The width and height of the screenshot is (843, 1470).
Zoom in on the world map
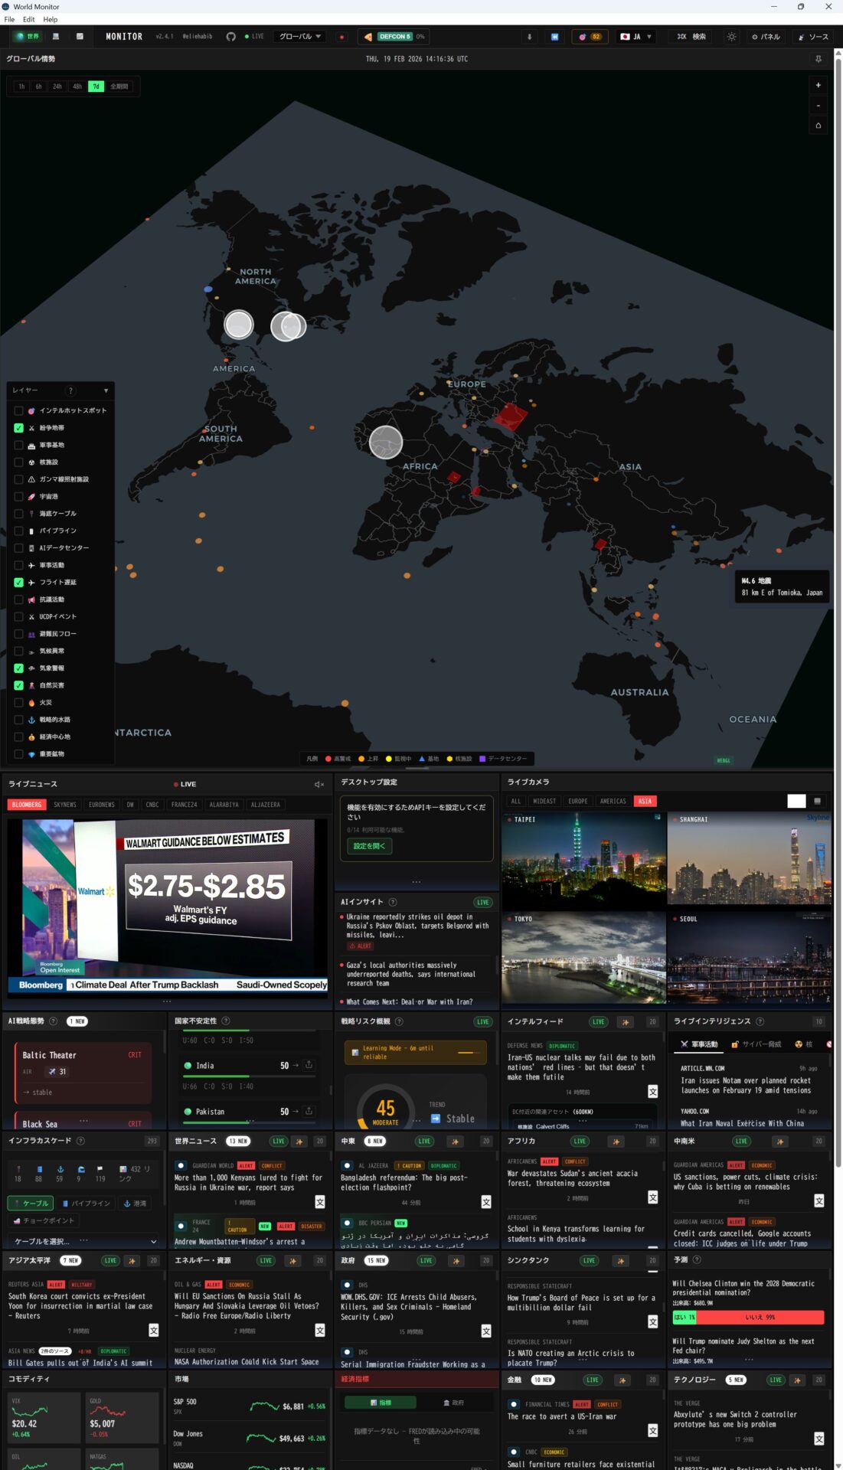(x=818, y=86)
